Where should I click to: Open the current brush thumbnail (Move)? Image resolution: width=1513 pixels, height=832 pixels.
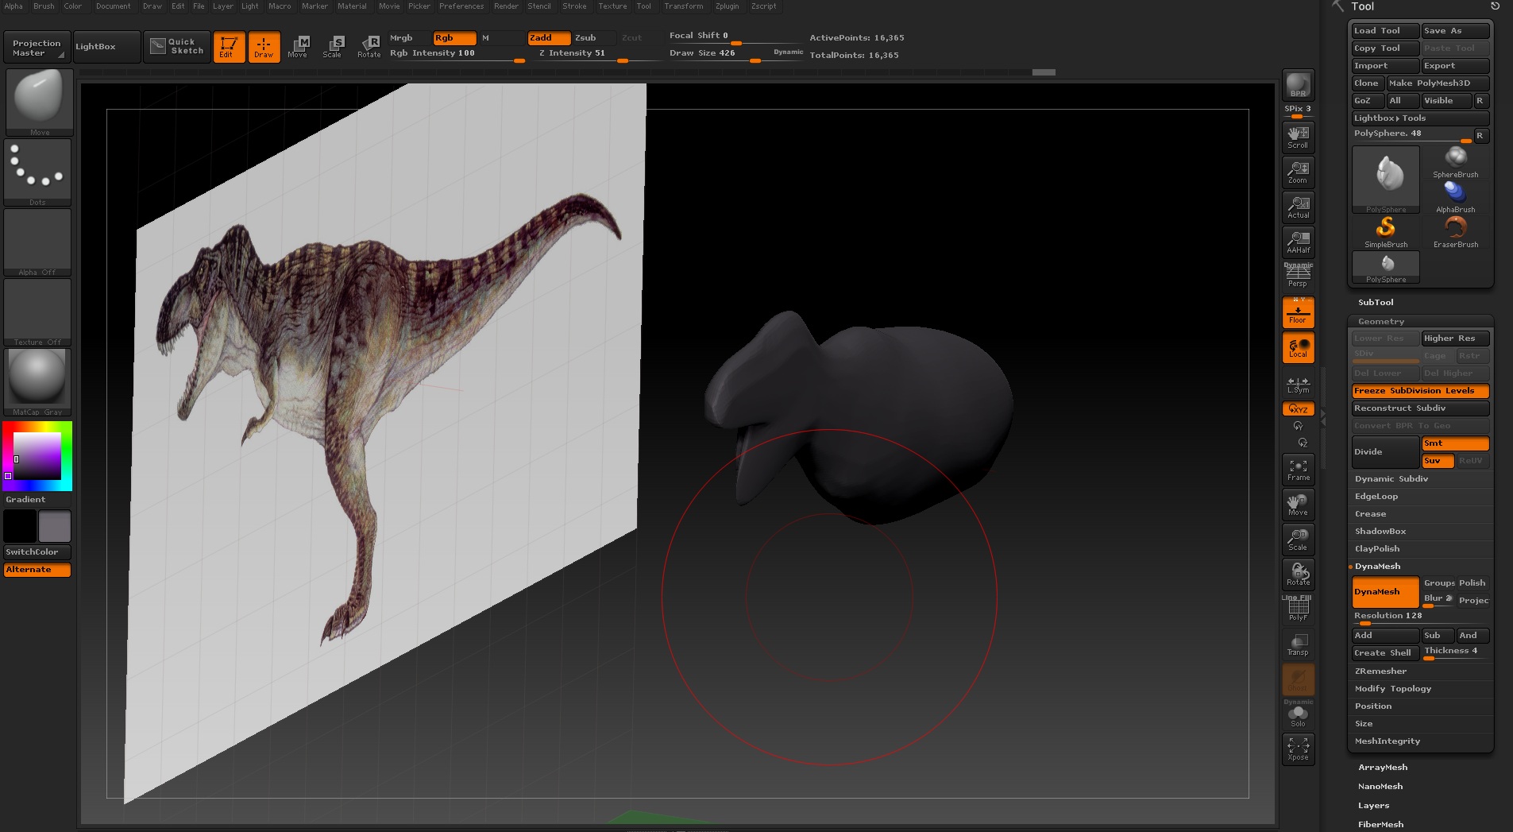[x=39, y=103]
